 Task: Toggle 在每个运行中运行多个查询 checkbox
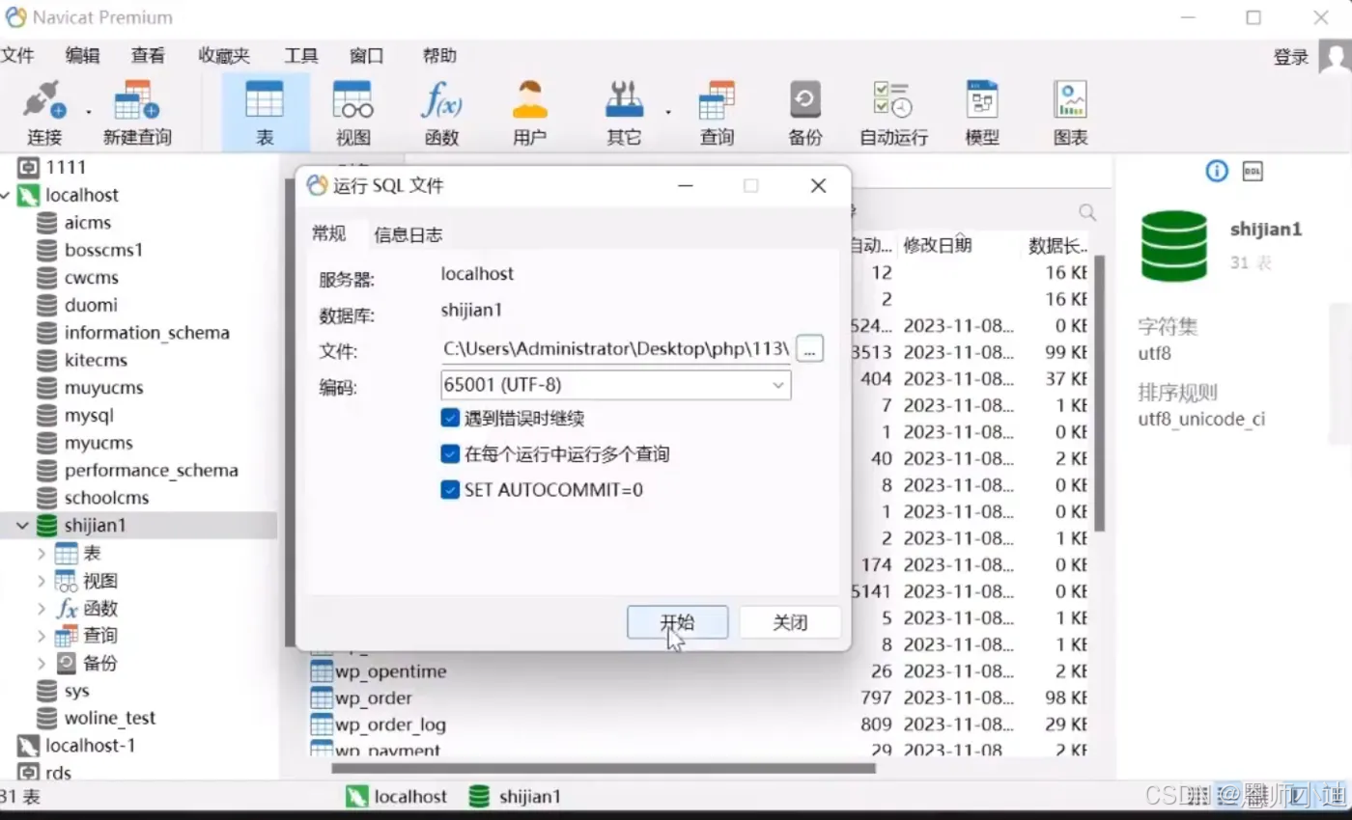click(450, 453)
